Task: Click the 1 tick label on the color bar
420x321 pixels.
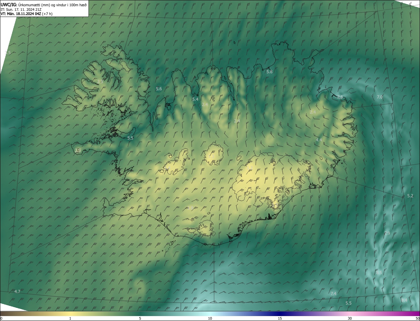Action: pos(70,318)
